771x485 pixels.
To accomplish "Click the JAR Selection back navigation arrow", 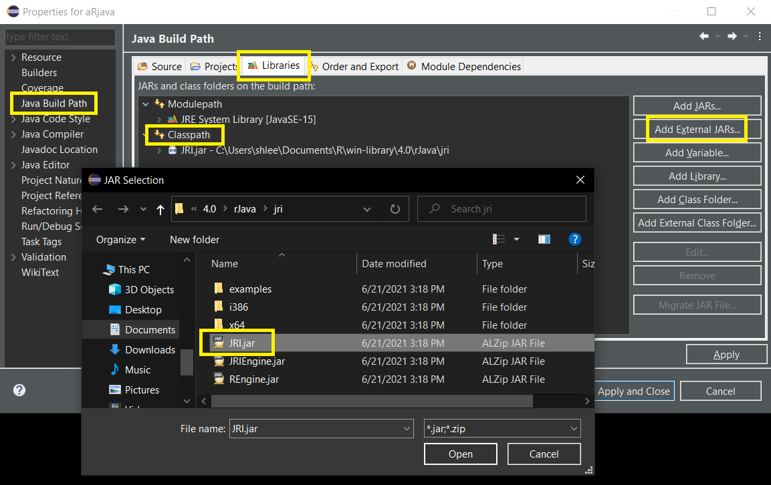I will coord(98,209).
